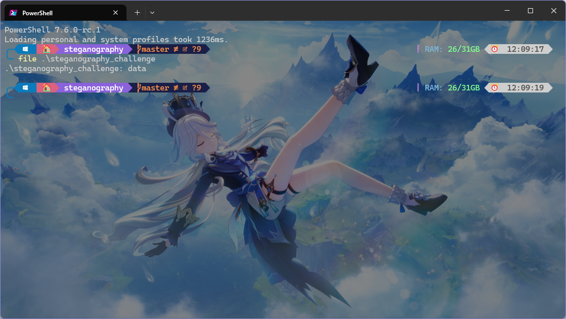
Task: Minimize the terminal window
Action: pyautogui.click(x=507, y=11)
